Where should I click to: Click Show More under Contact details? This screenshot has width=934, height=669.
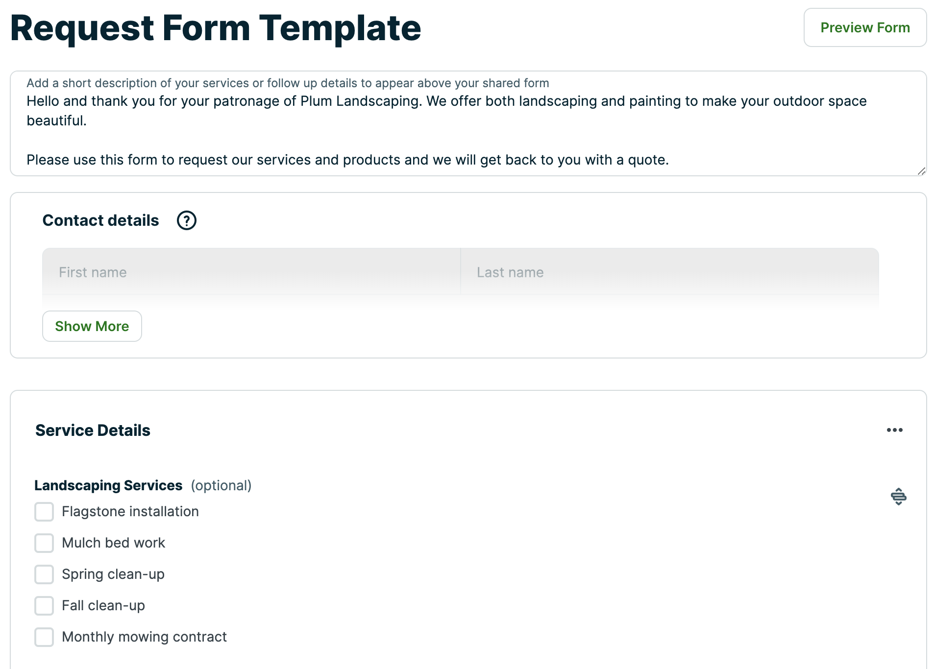[x=92, y=326]
